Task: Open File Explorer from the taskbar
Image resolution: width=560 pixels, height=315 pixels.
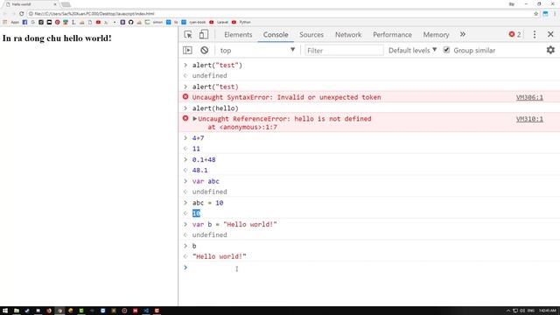Action: pyautogui.click(x=16, y=311)
